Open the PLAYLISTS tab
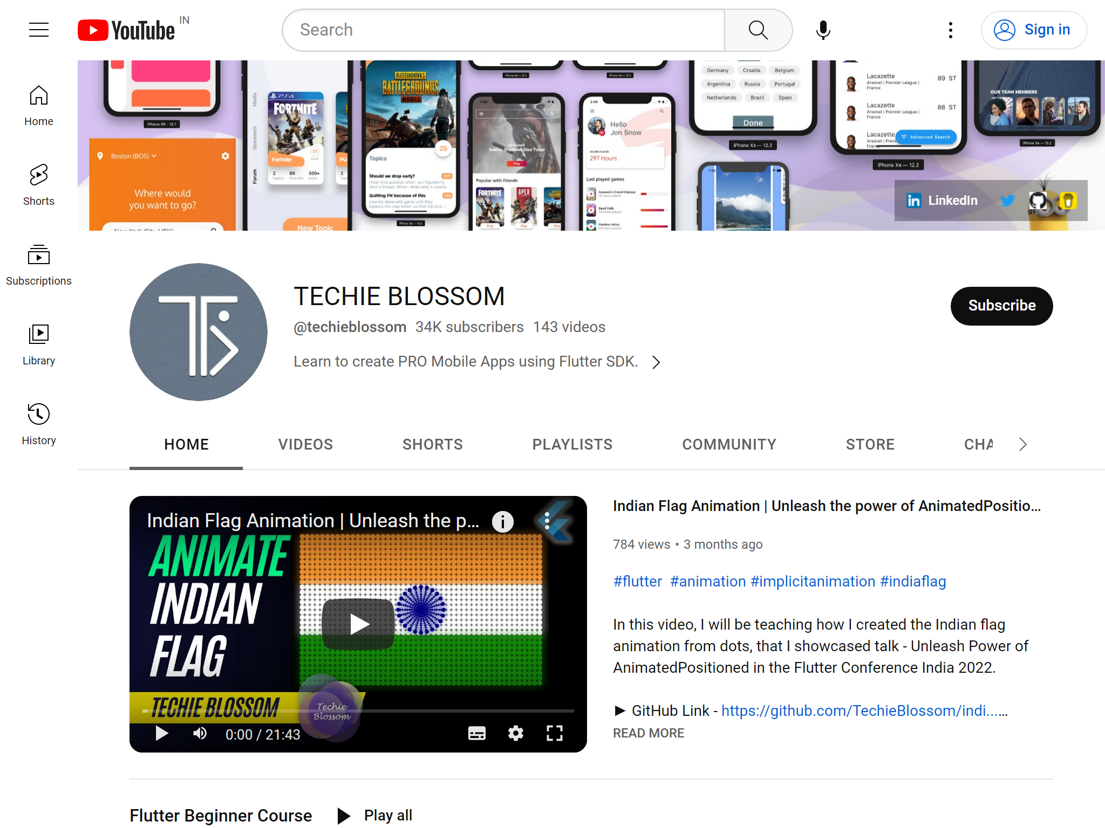The height and width of the screenshot is (828, 1105). 572,444
